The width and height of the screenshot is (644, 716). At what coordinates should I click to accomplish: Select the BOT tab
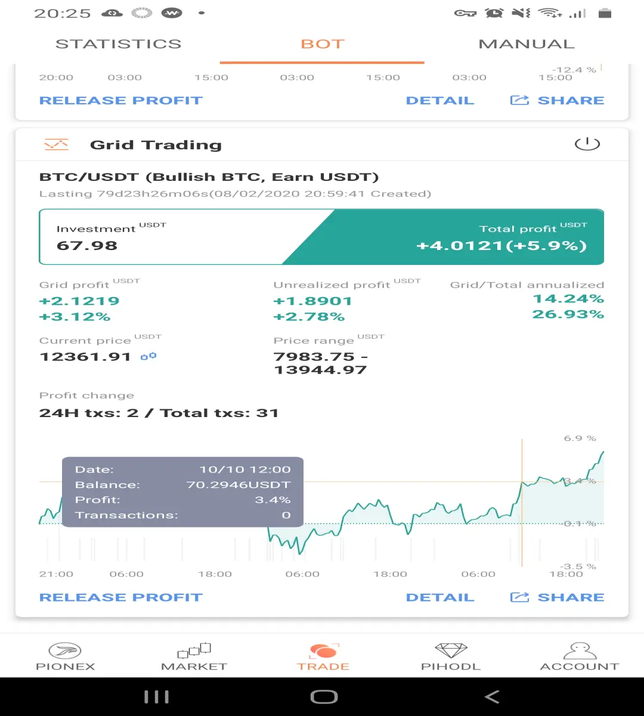click(x=323, y=44)
